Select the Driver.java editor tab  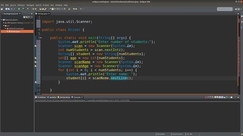pos(42,14)
